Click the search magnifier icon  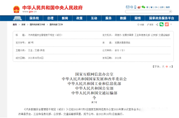tap(170, 12)
